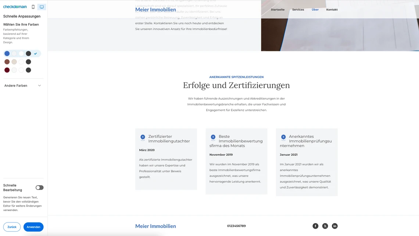This screenshot has height=236, width=419.
Task: Click the checkmark on the selected palette
Action: 36,53
